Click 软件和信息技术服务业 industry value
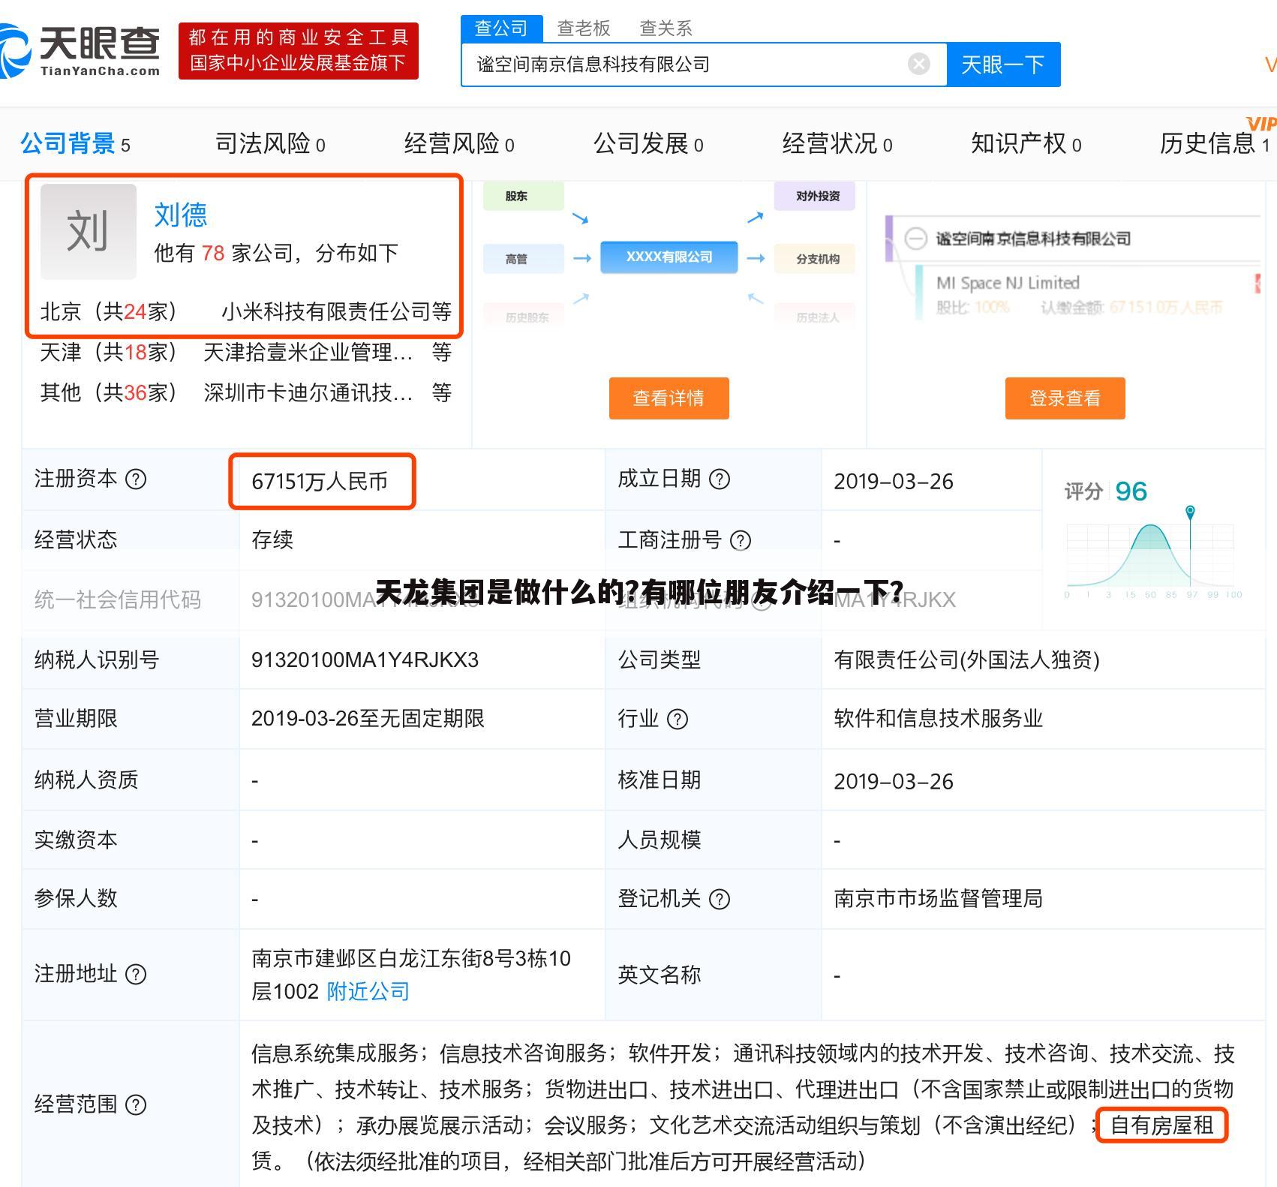The height and width of the screenshot is (1187, 1277). point(939,719)
